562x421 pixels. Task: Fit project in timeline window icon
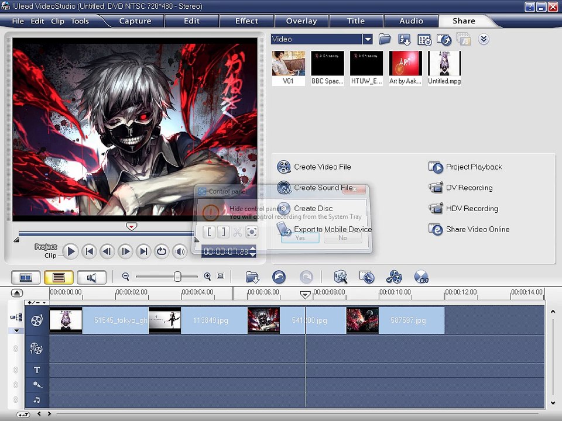(221, 276)
